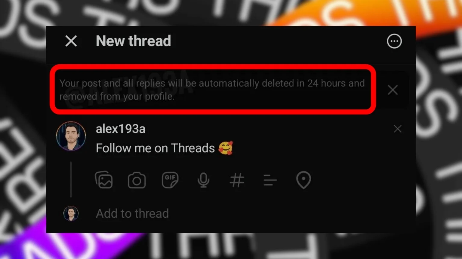Attach photos from the gallery icon

point(104,180)
